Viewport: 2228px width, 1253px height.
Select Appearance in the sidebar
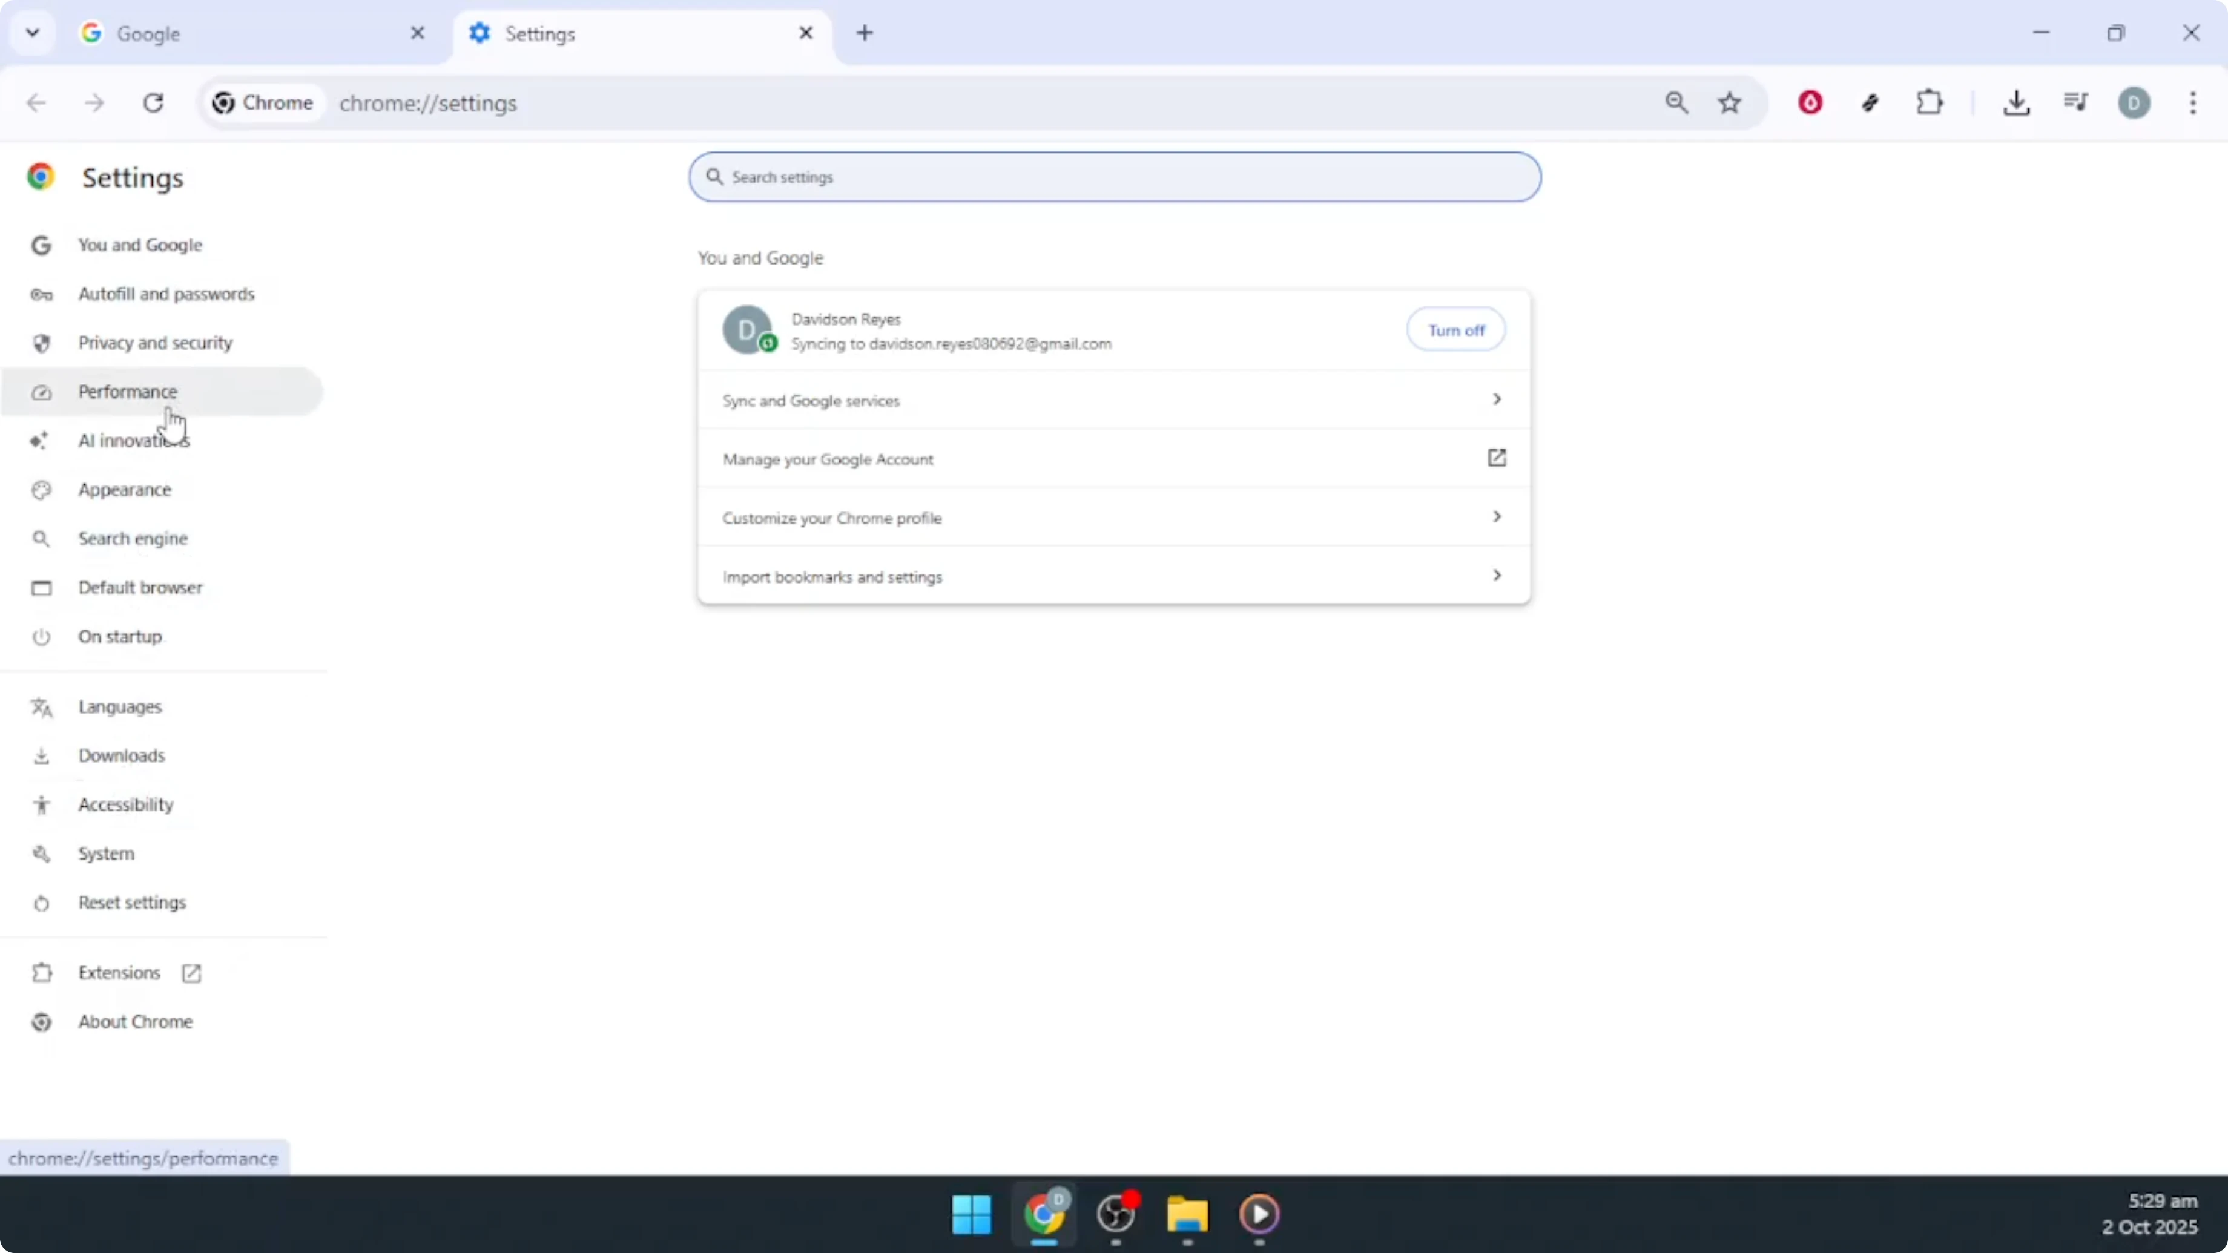pos(125,488)
